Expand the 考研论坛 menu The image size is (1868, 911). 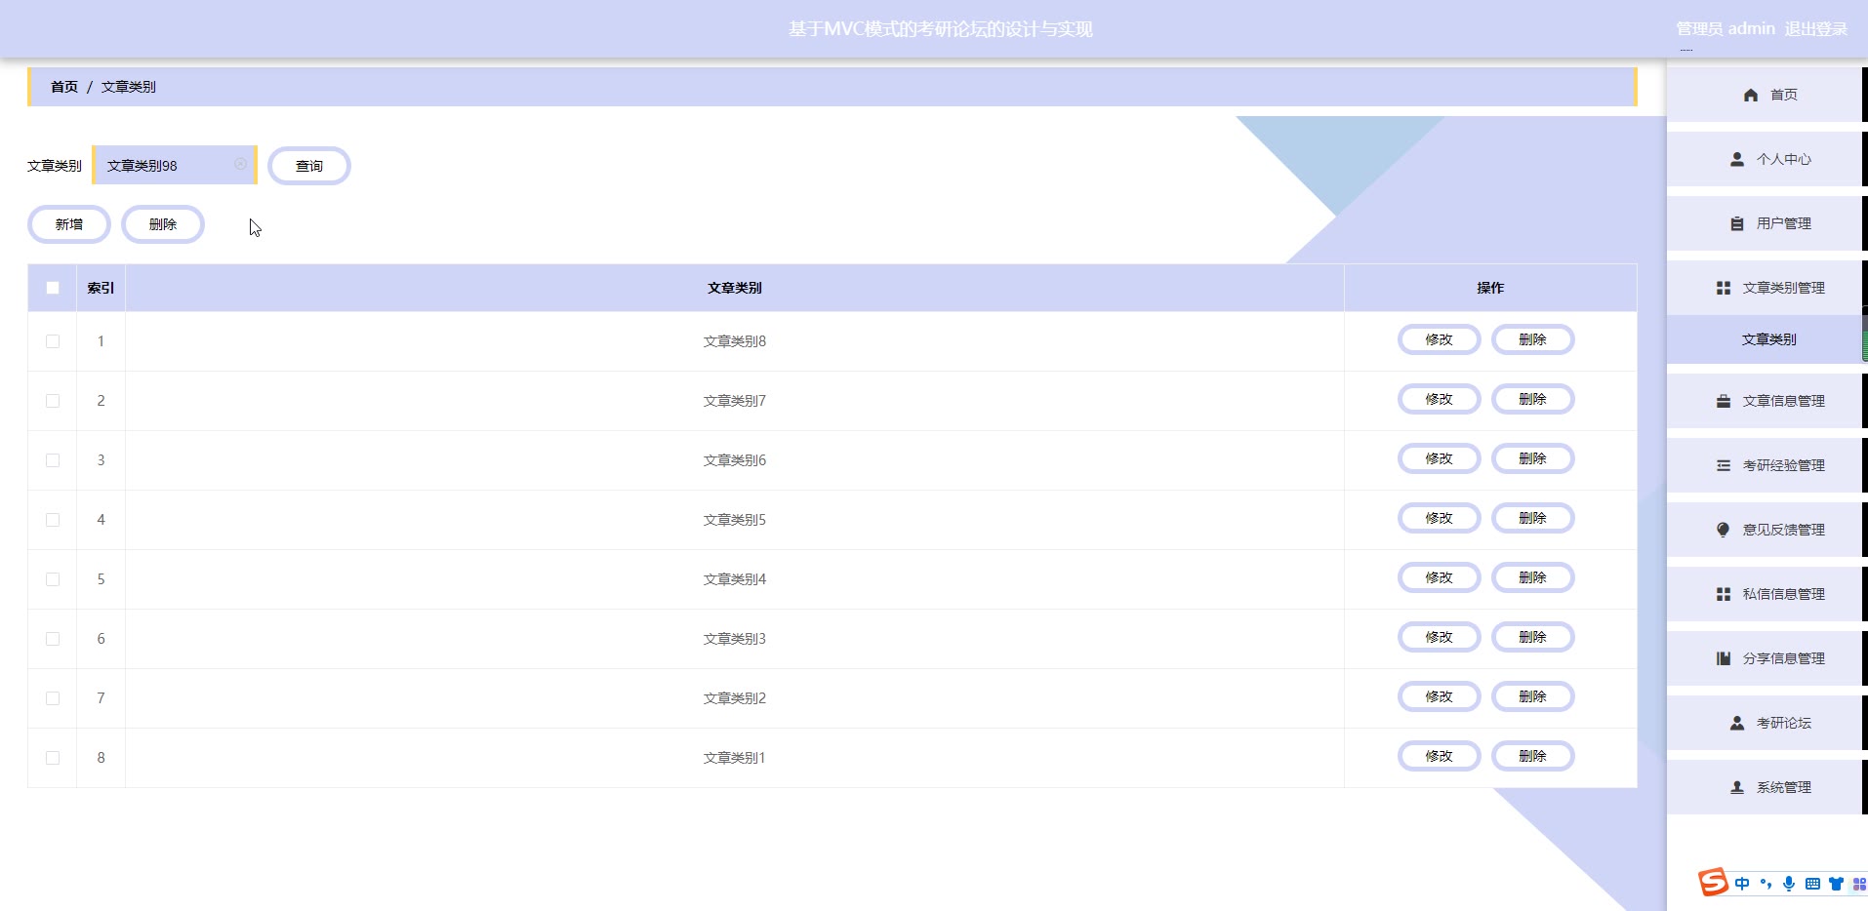(1766, 723)
